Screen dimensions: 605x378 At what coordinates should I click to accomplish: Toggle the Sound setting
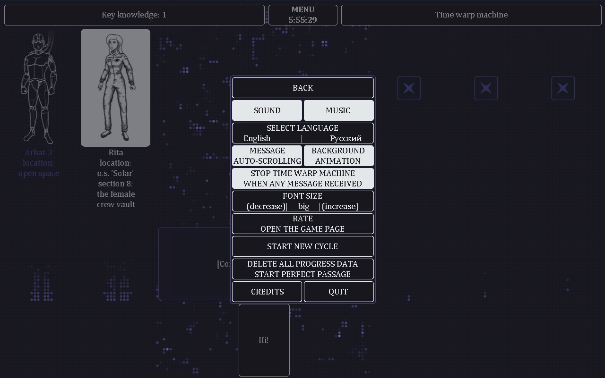pos(267,110)
